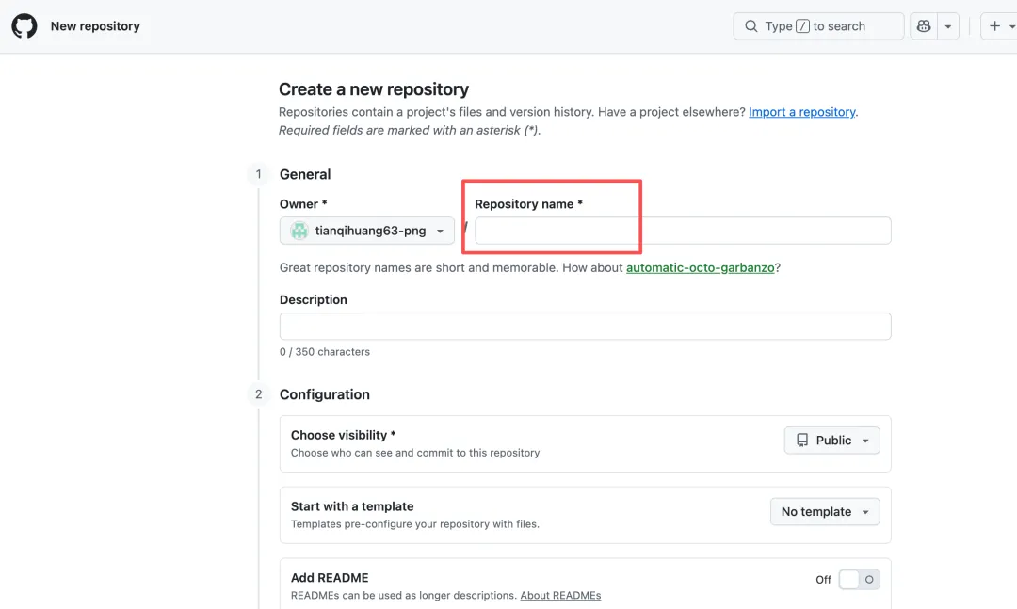Toggle the Add README switch on
The width and height of the screenshot is (1017, 609).
tap(858, 580)
